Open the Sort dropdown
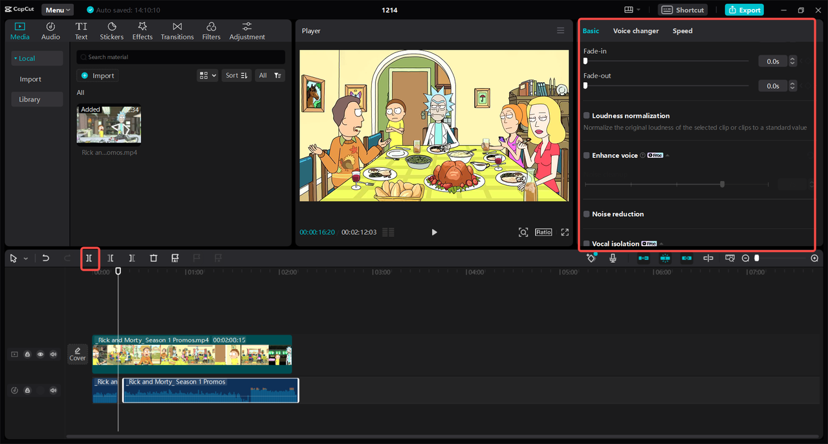The width and height of the screenshot is (828, 444). [x=236, y=76]
